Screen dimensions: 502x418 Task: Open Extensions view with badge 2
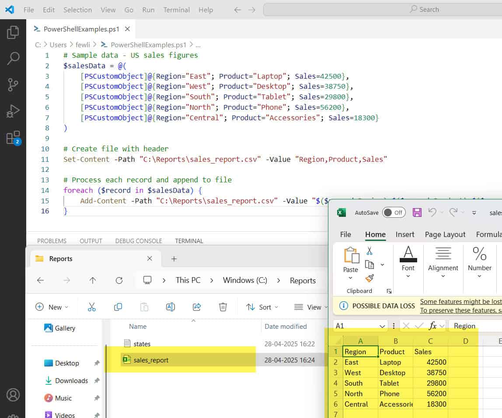point(14,138)
